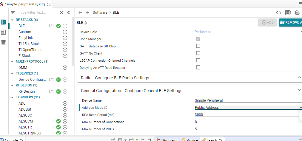Select the BLE module in sidebar
Image resolution: width=302 pixels, height=141 pixels.
[22, 26]
